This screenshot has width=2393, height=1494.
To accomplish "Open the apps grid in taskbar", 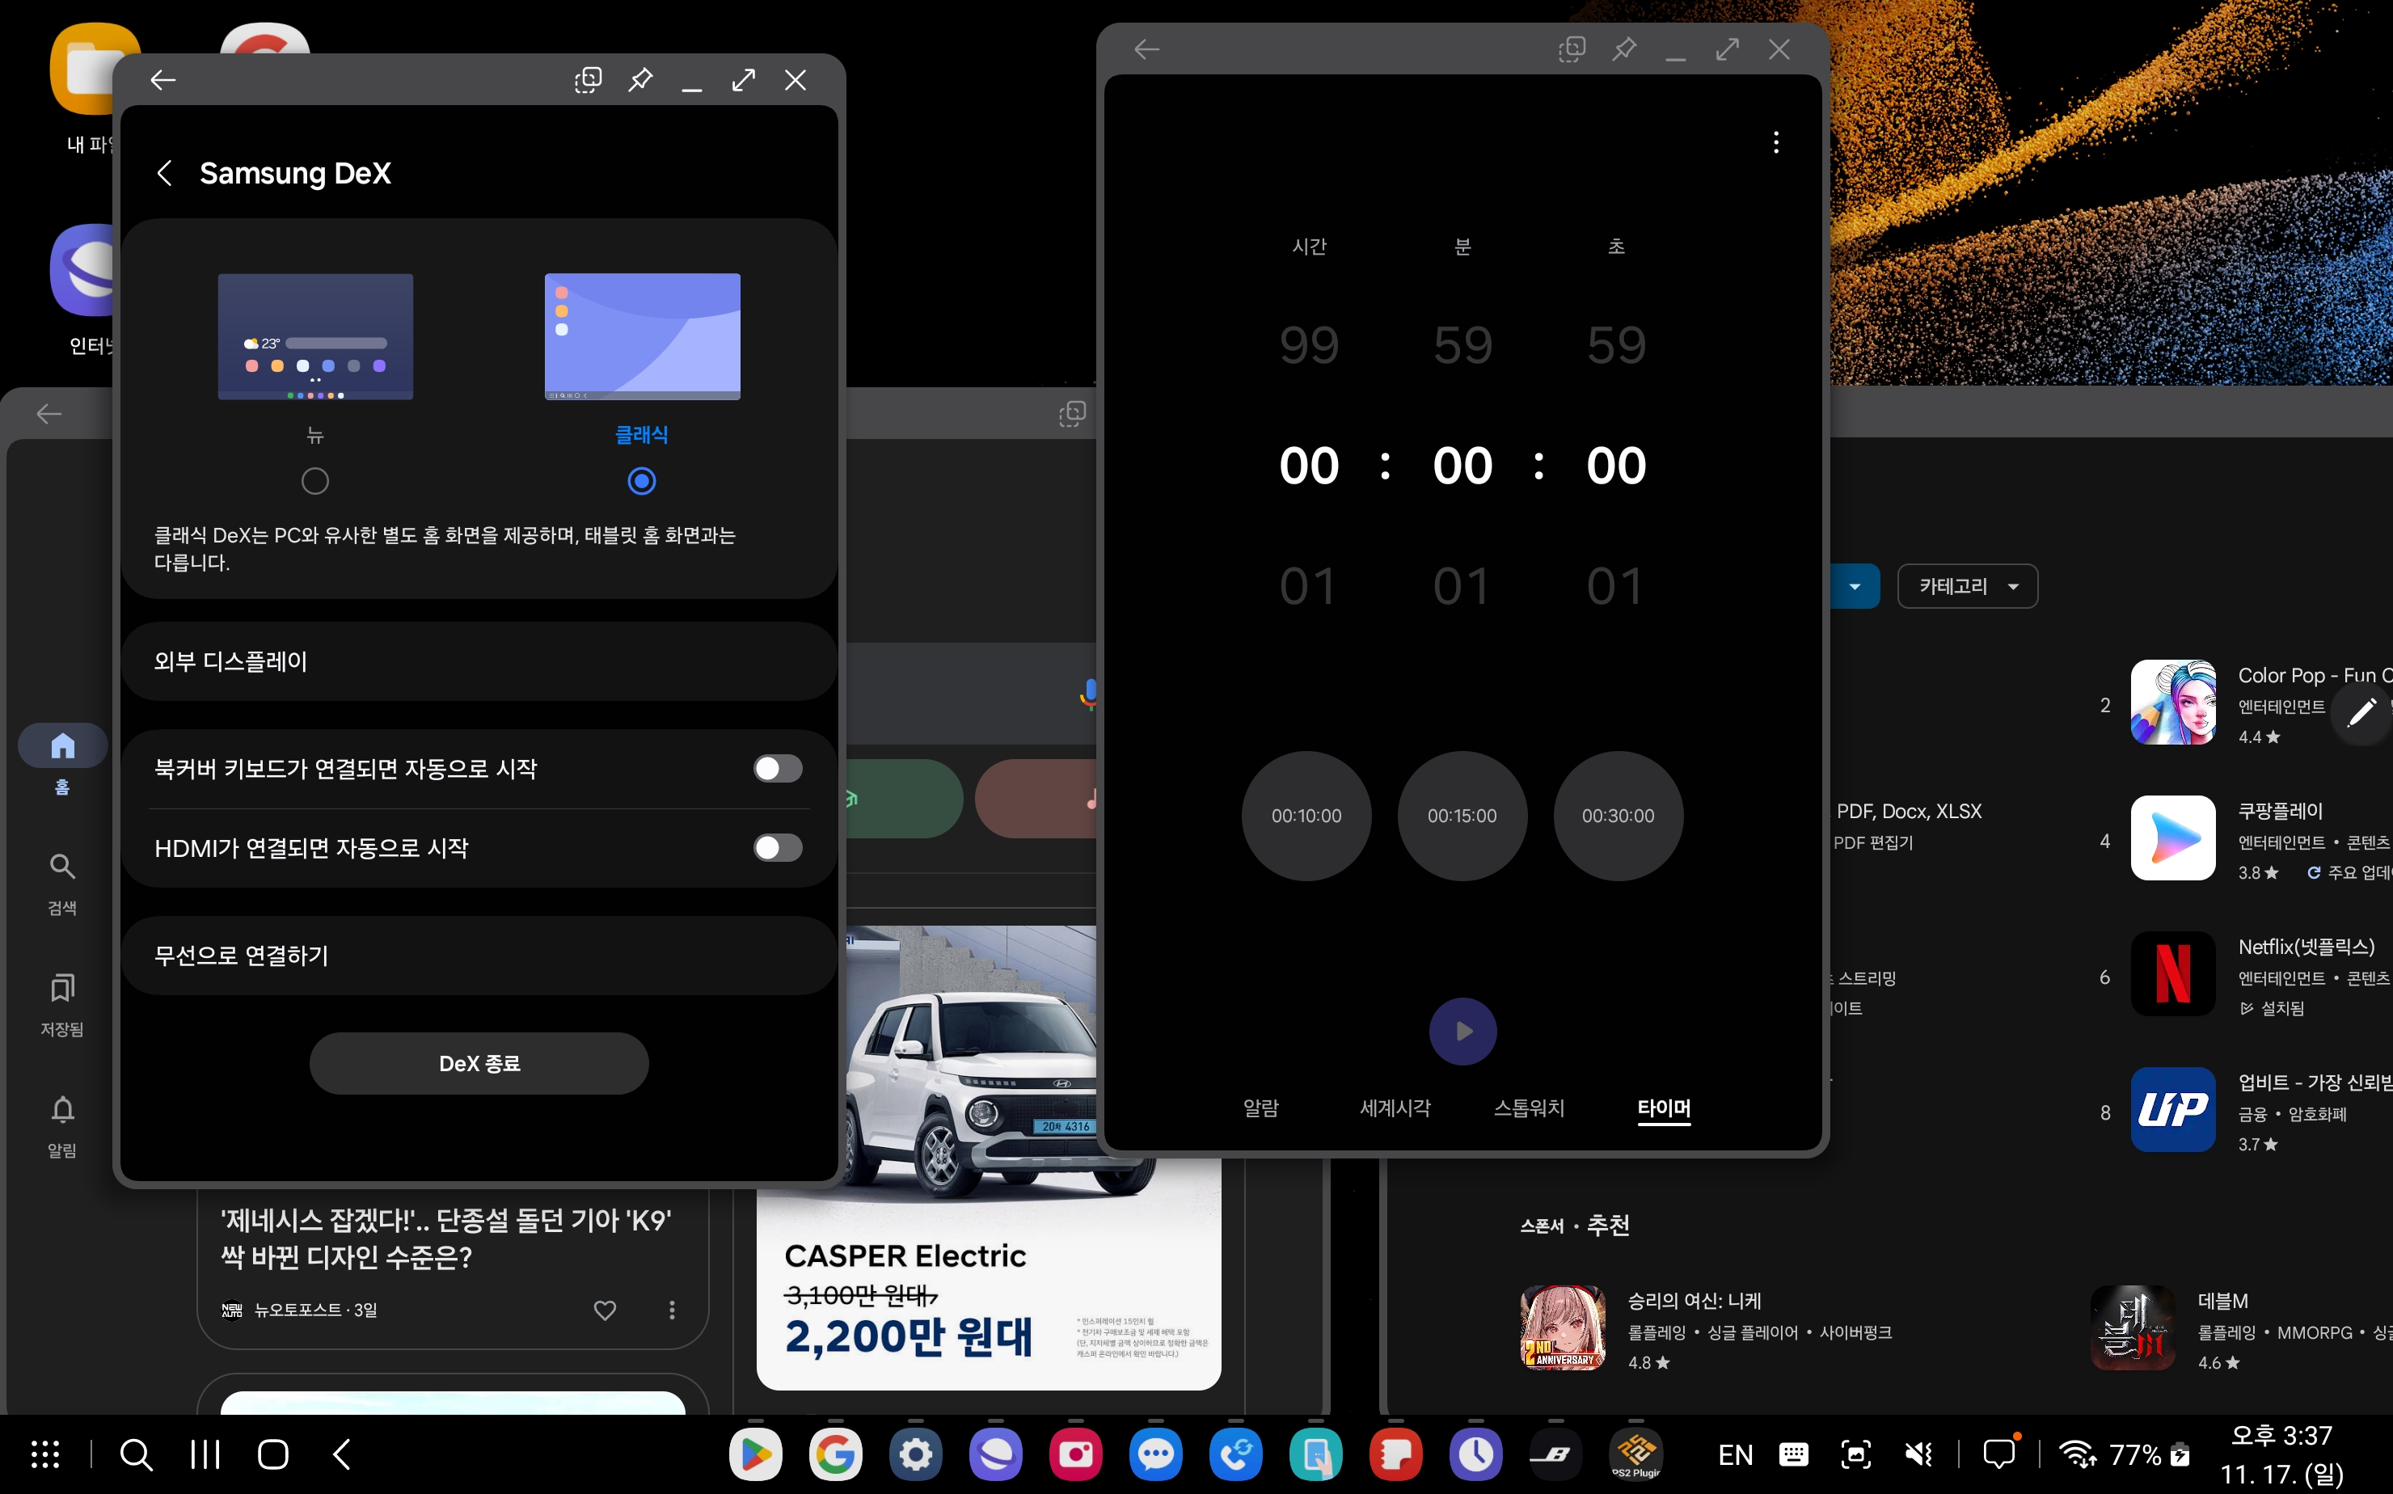I will [45, 1454].
